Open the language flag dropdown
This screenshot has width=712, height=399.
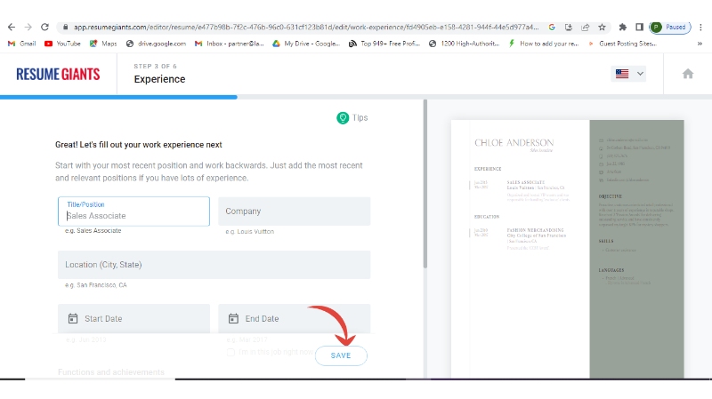[x=629, y=75]
